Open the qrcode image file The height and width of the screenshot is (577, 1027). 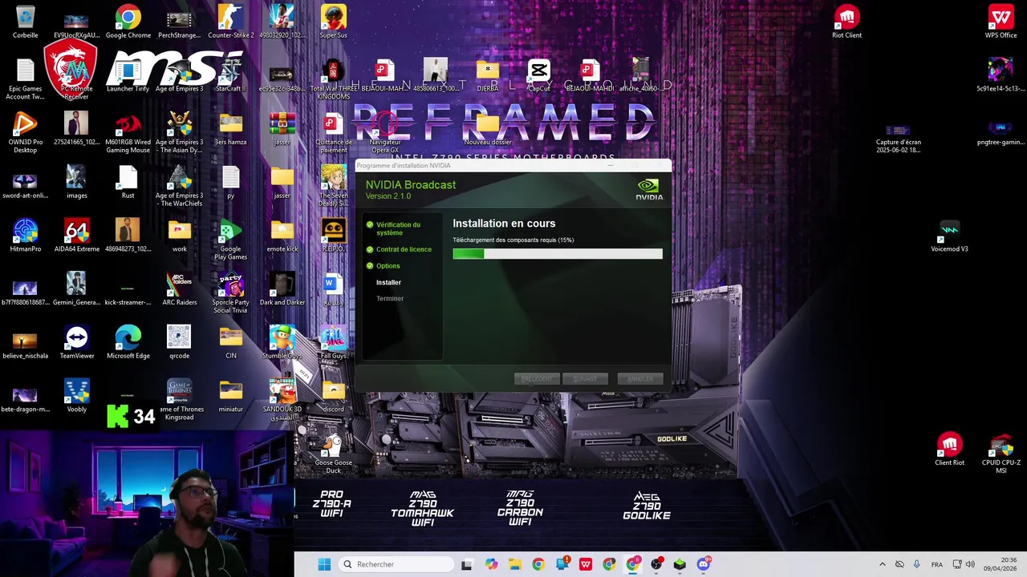click(x=179, y=338)
